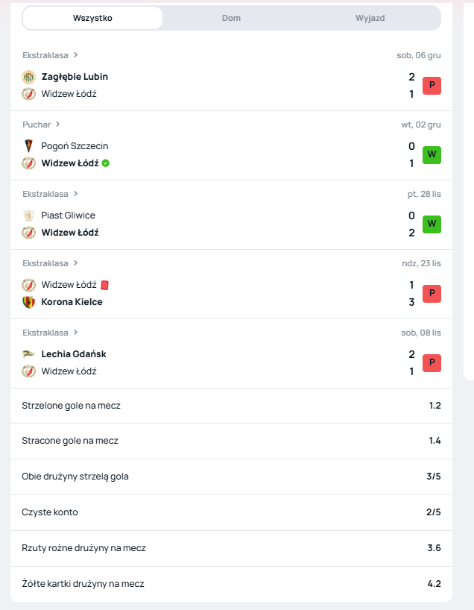Viewport: 474px width, 610px height.
Task: Click the Pogoń Szczecin team crest
Action: click(28, 146)
